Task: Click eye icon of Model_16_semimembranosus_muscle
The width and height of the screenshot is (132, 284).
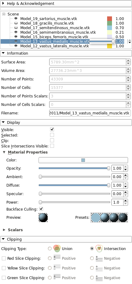Action: [x=16, y=32]
